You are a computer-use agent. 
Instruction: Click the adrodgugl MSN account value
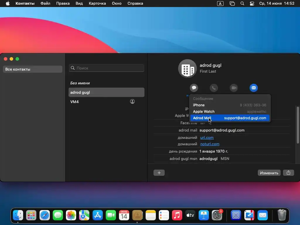pos(208,158)
